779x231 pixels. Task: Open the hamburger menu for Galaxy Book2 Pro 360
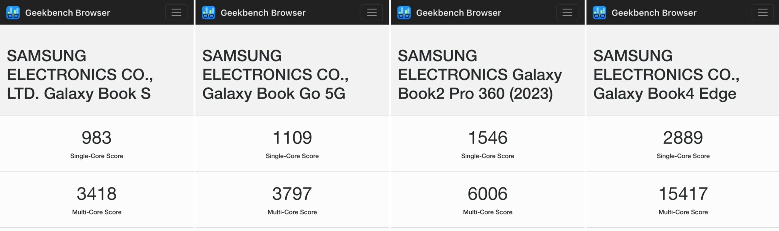point(566,12)
